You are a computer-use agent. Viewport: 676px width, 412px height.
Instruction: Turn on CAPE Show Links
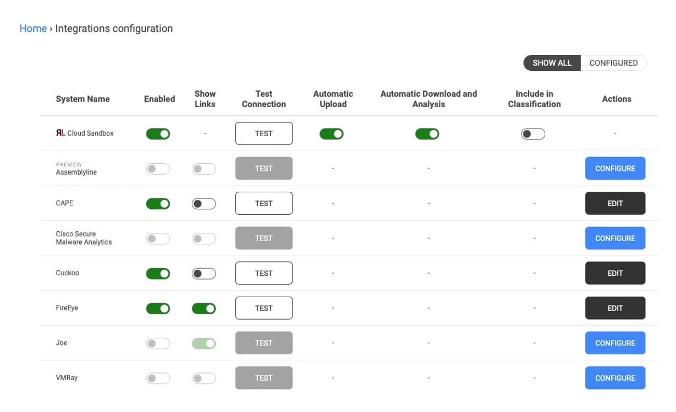204,204
